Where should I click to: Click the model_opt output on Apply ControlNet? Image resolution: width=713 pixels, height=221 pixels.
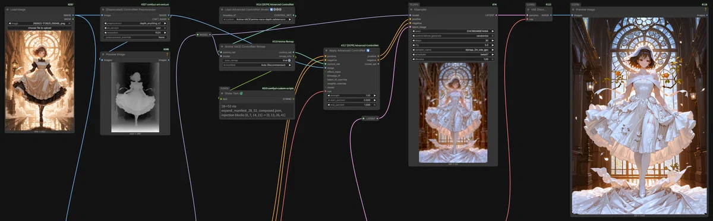pos(371,64)
